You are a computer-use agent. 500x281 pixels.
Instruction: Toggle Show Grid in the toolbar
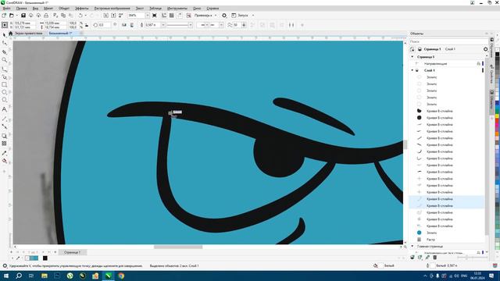coord(172,16)
